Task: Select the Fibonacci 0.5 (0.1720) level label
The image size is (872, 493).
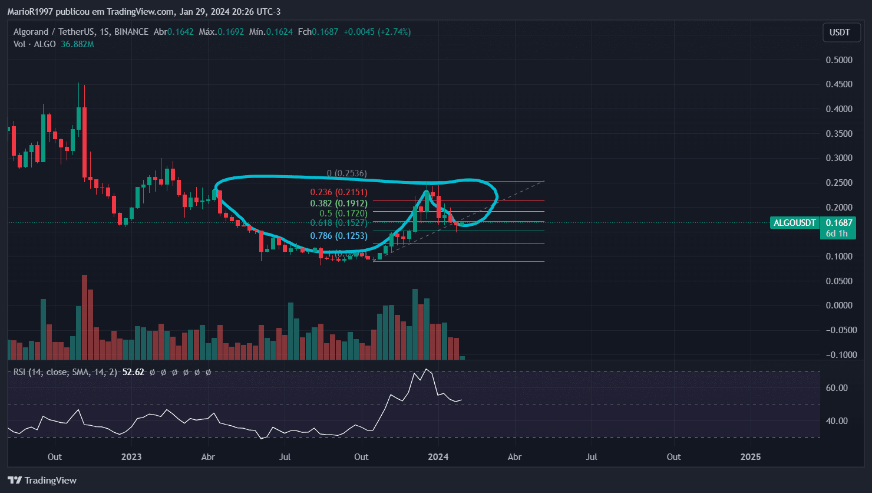Action: (x=343, y=213)
